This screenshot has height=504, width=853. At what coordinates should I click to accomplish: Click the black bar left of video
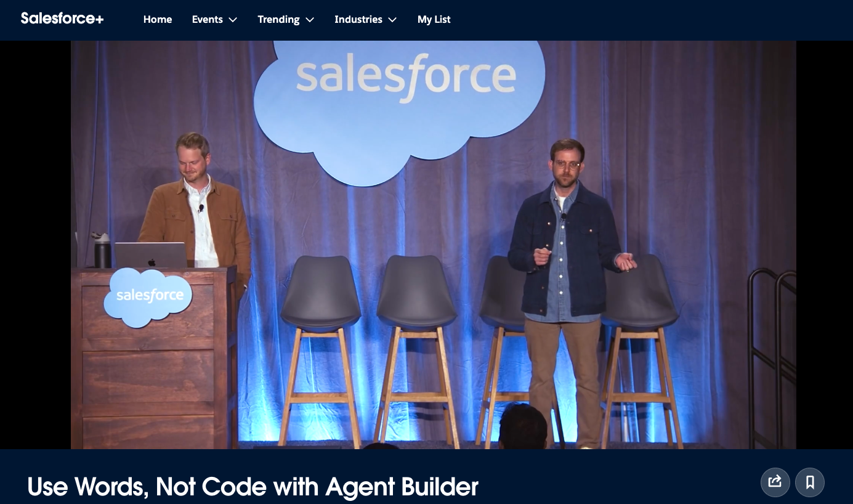point(34,246)
